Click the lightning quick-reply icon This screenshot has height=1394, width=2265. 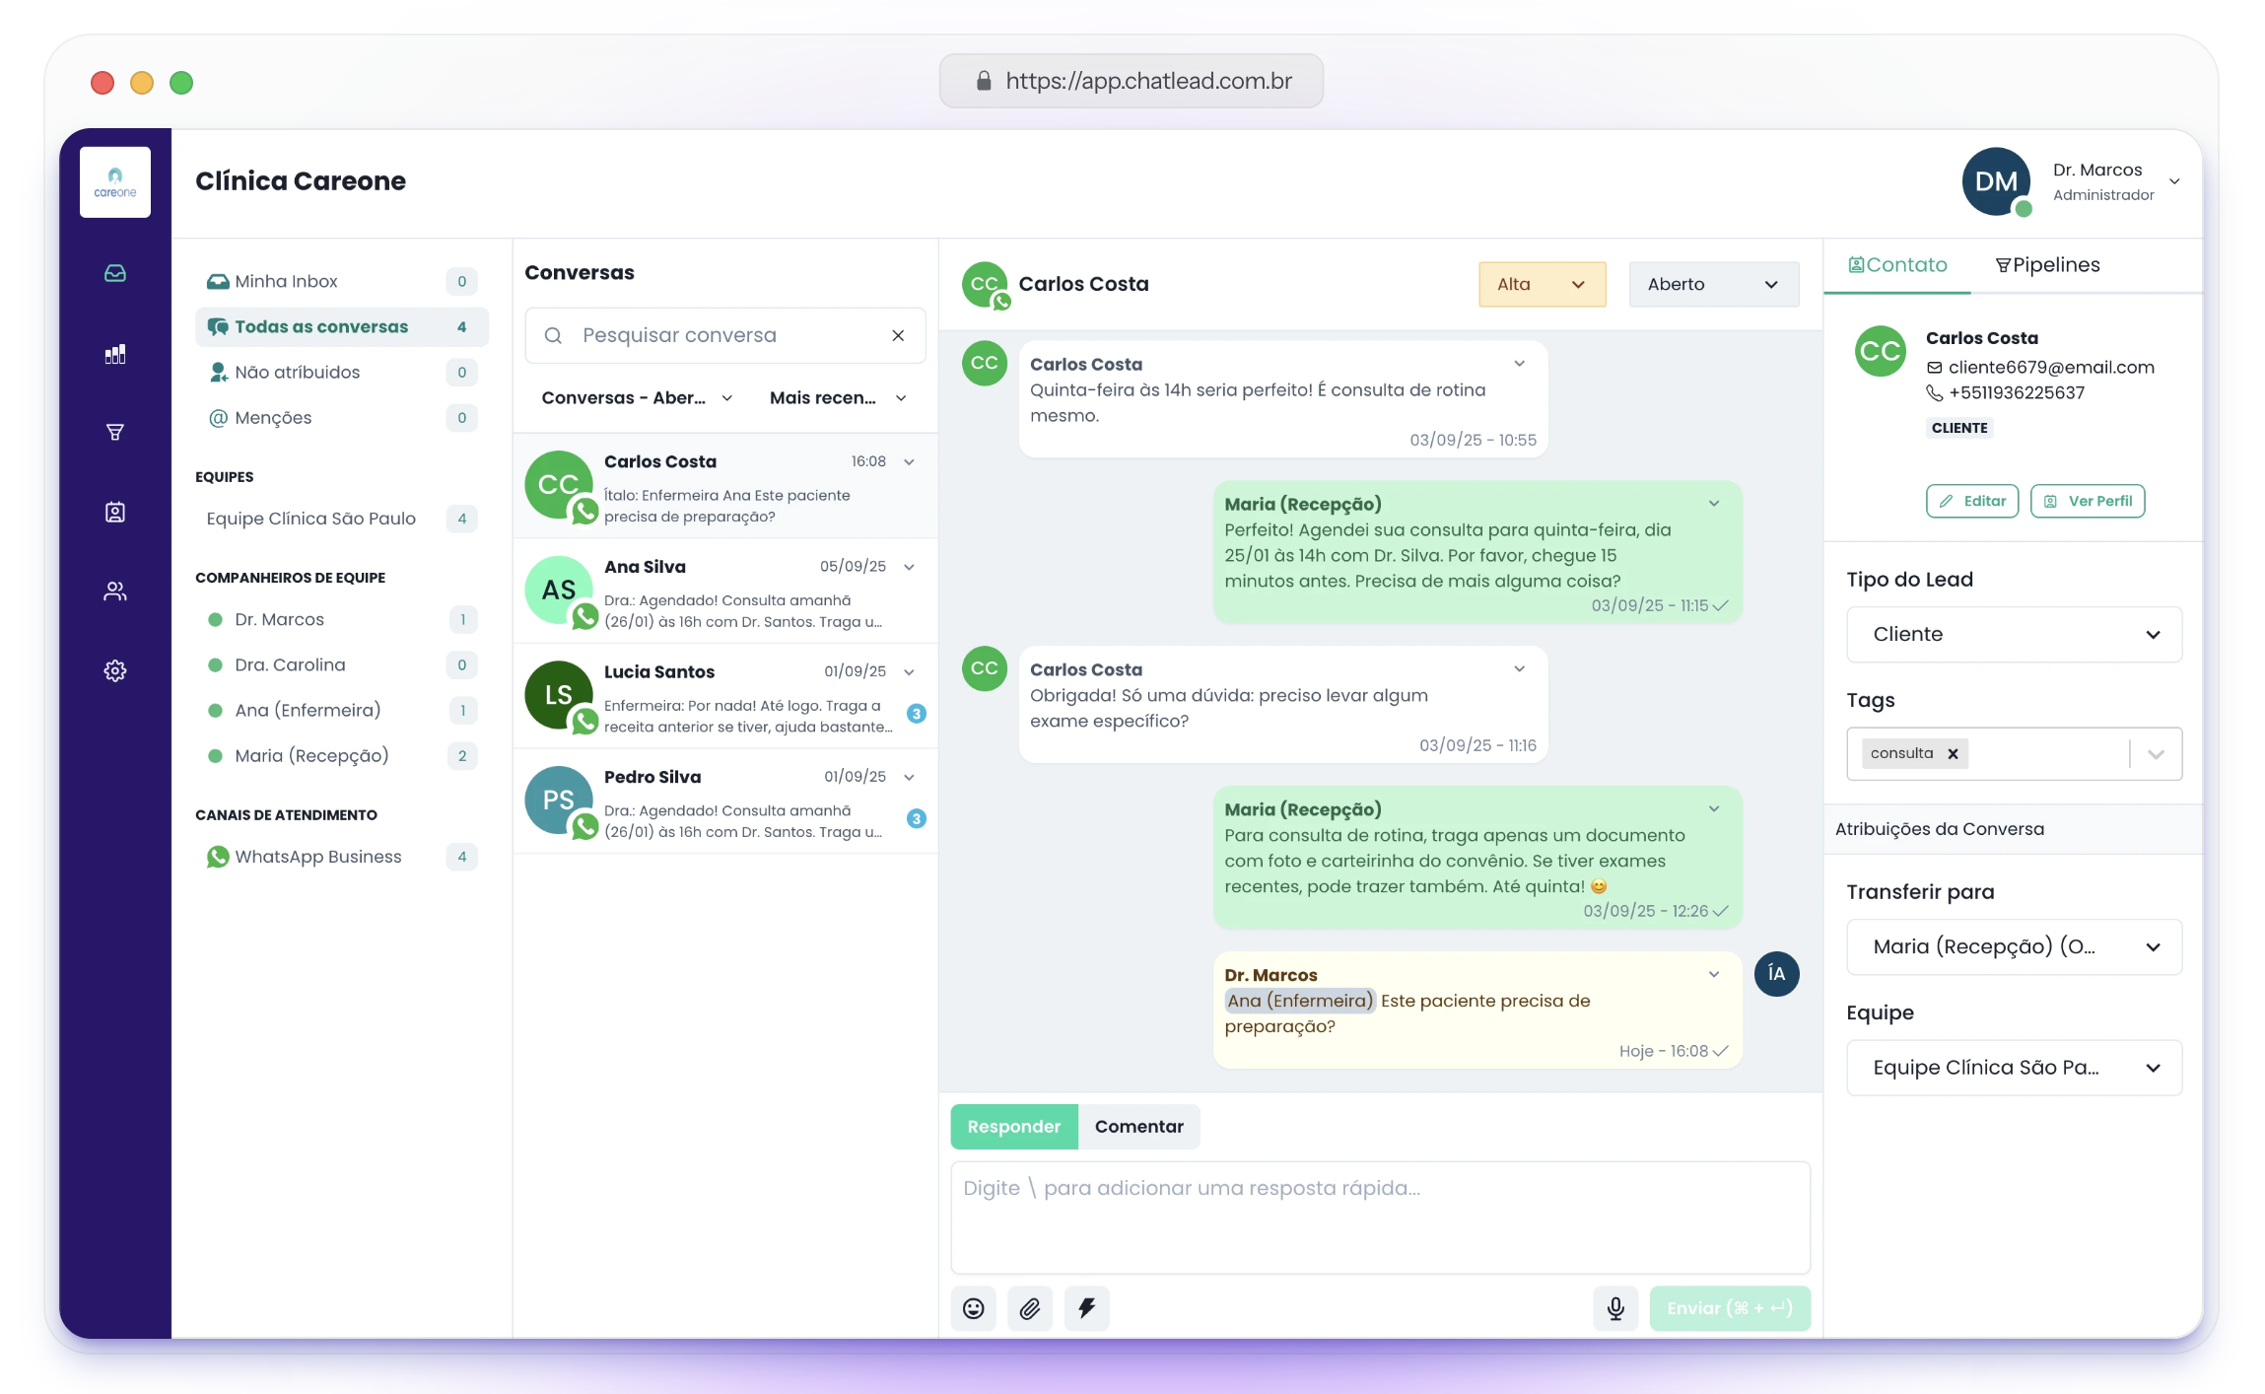pos(1086,1308)
